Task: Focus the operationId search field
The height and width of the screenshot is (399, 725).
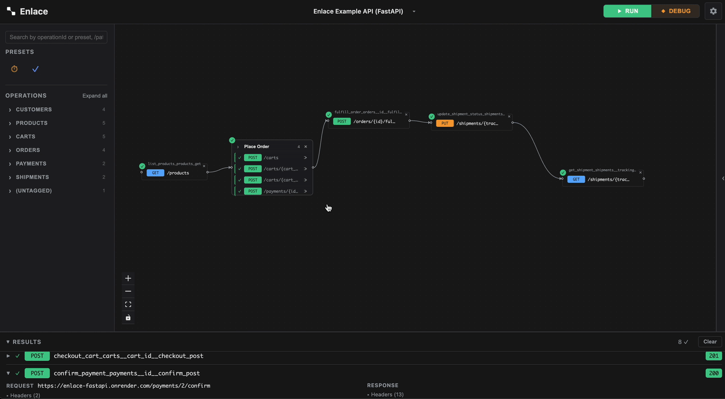Action: coord(56,37)
